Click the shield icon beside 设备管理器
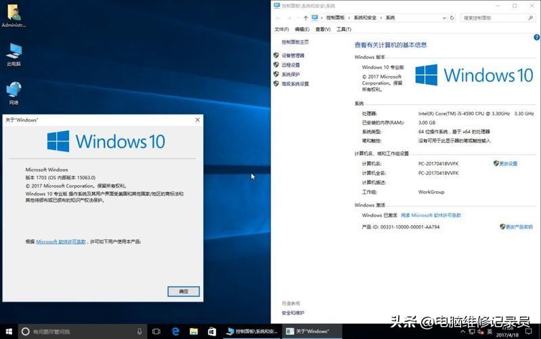Image resolution: width=541 pixels, height=339 pixels. point(276,56)
